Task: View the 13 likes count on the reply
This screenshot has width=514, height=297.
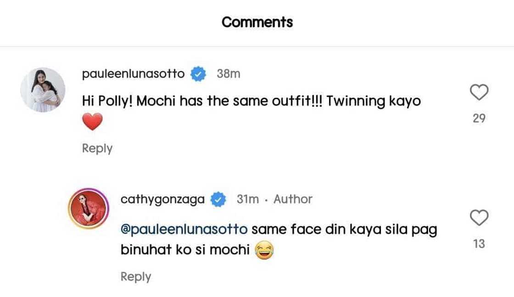Action: point(479,244)
